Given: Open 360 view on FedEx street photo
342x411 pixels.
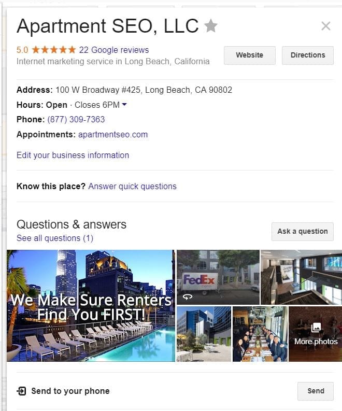Looking at the screenshot, I should pos(188,296).
